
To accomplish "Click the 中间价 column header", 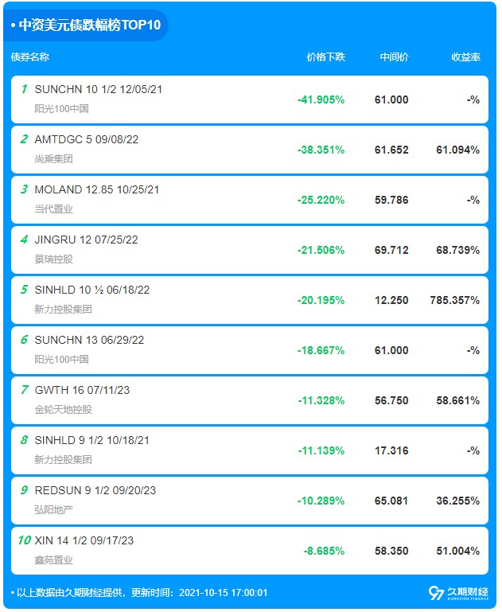I will click(394, 57).
